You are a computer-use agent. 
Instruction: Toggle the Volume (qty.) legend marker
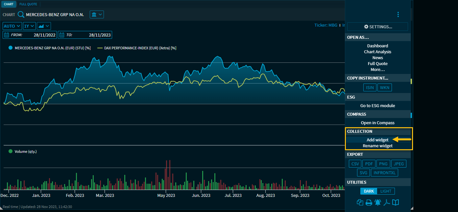(11, 152)
